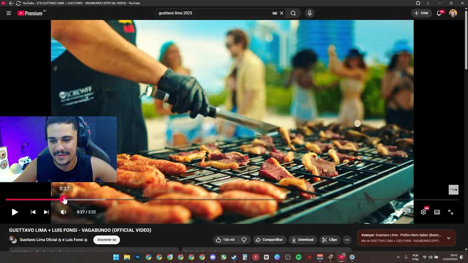This screenshot has height=263, width=468.
Task: Open the Criar create menu
Action: pos(421,13)
